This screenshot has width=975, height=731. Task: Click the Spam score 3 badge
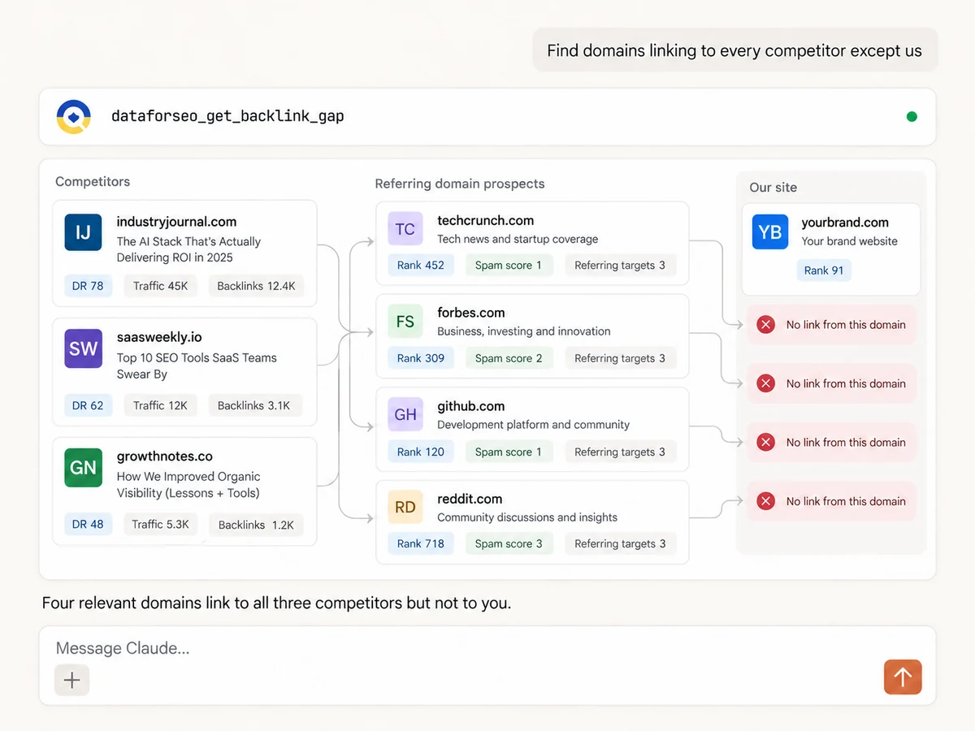tap(509, 543)
